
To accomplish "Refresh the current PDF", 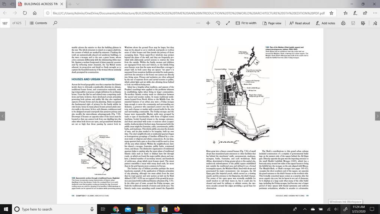I will [25, 13].
